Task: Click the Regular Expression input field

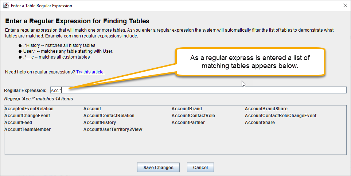Action: [198, 90]
